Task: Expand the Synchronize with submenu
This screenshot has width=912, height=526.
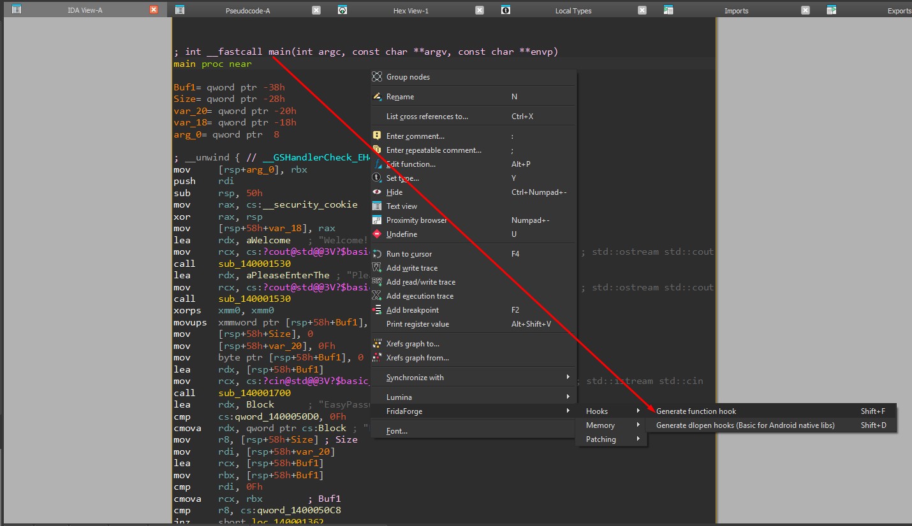Action: tap(474, 377)
